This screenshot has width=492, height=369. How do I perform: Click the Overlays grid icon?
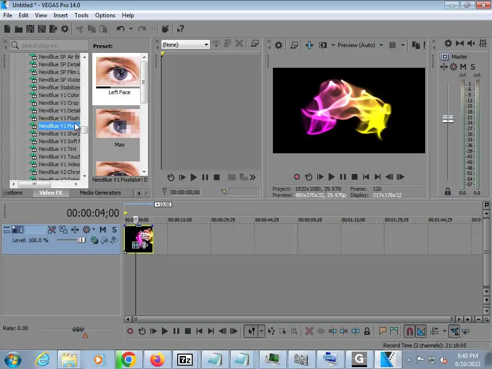(x=393, y=45)
